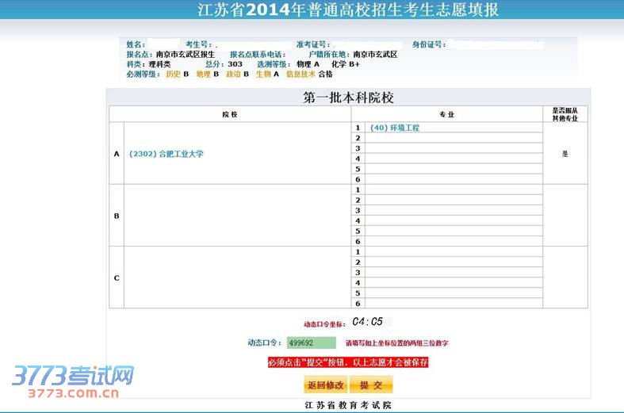
Task: Click major slot 1 of school B
Action: pyautogui.click(x=452, y=189)
